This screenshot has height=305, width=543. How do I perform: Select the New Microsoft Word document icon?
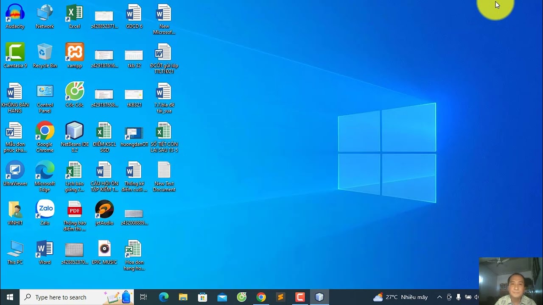[x=164, y=19]
